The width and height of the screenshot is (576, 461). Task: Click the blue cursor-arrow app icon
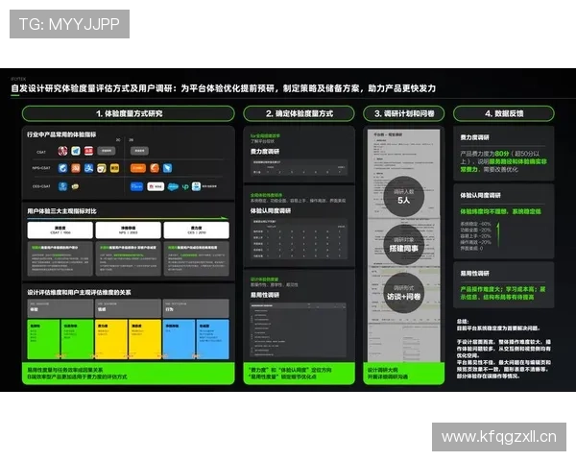tap(167, 168)
